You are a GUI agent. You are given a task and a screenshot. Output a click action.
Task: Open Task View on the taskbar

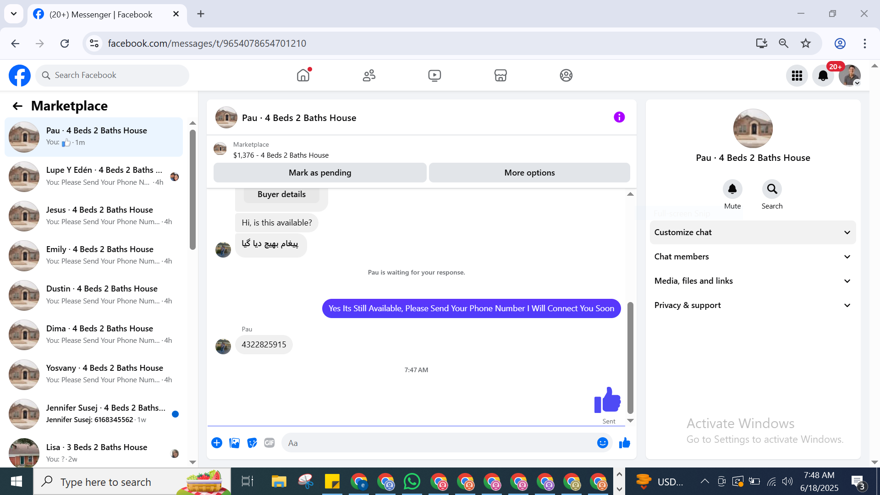click(247, 482)
